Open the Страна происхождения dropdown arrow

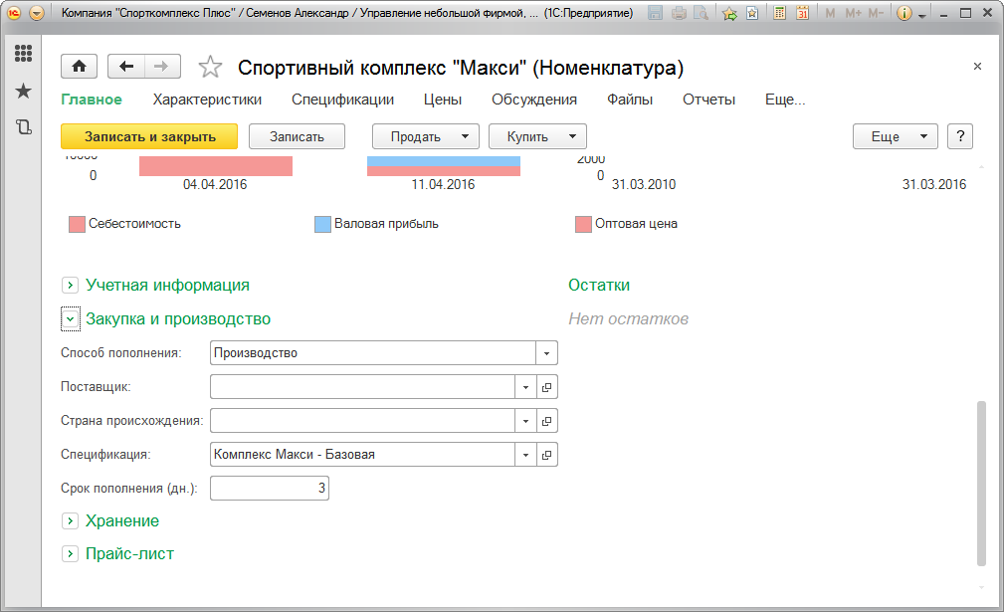pyautogui.click(x=525, y=421)
